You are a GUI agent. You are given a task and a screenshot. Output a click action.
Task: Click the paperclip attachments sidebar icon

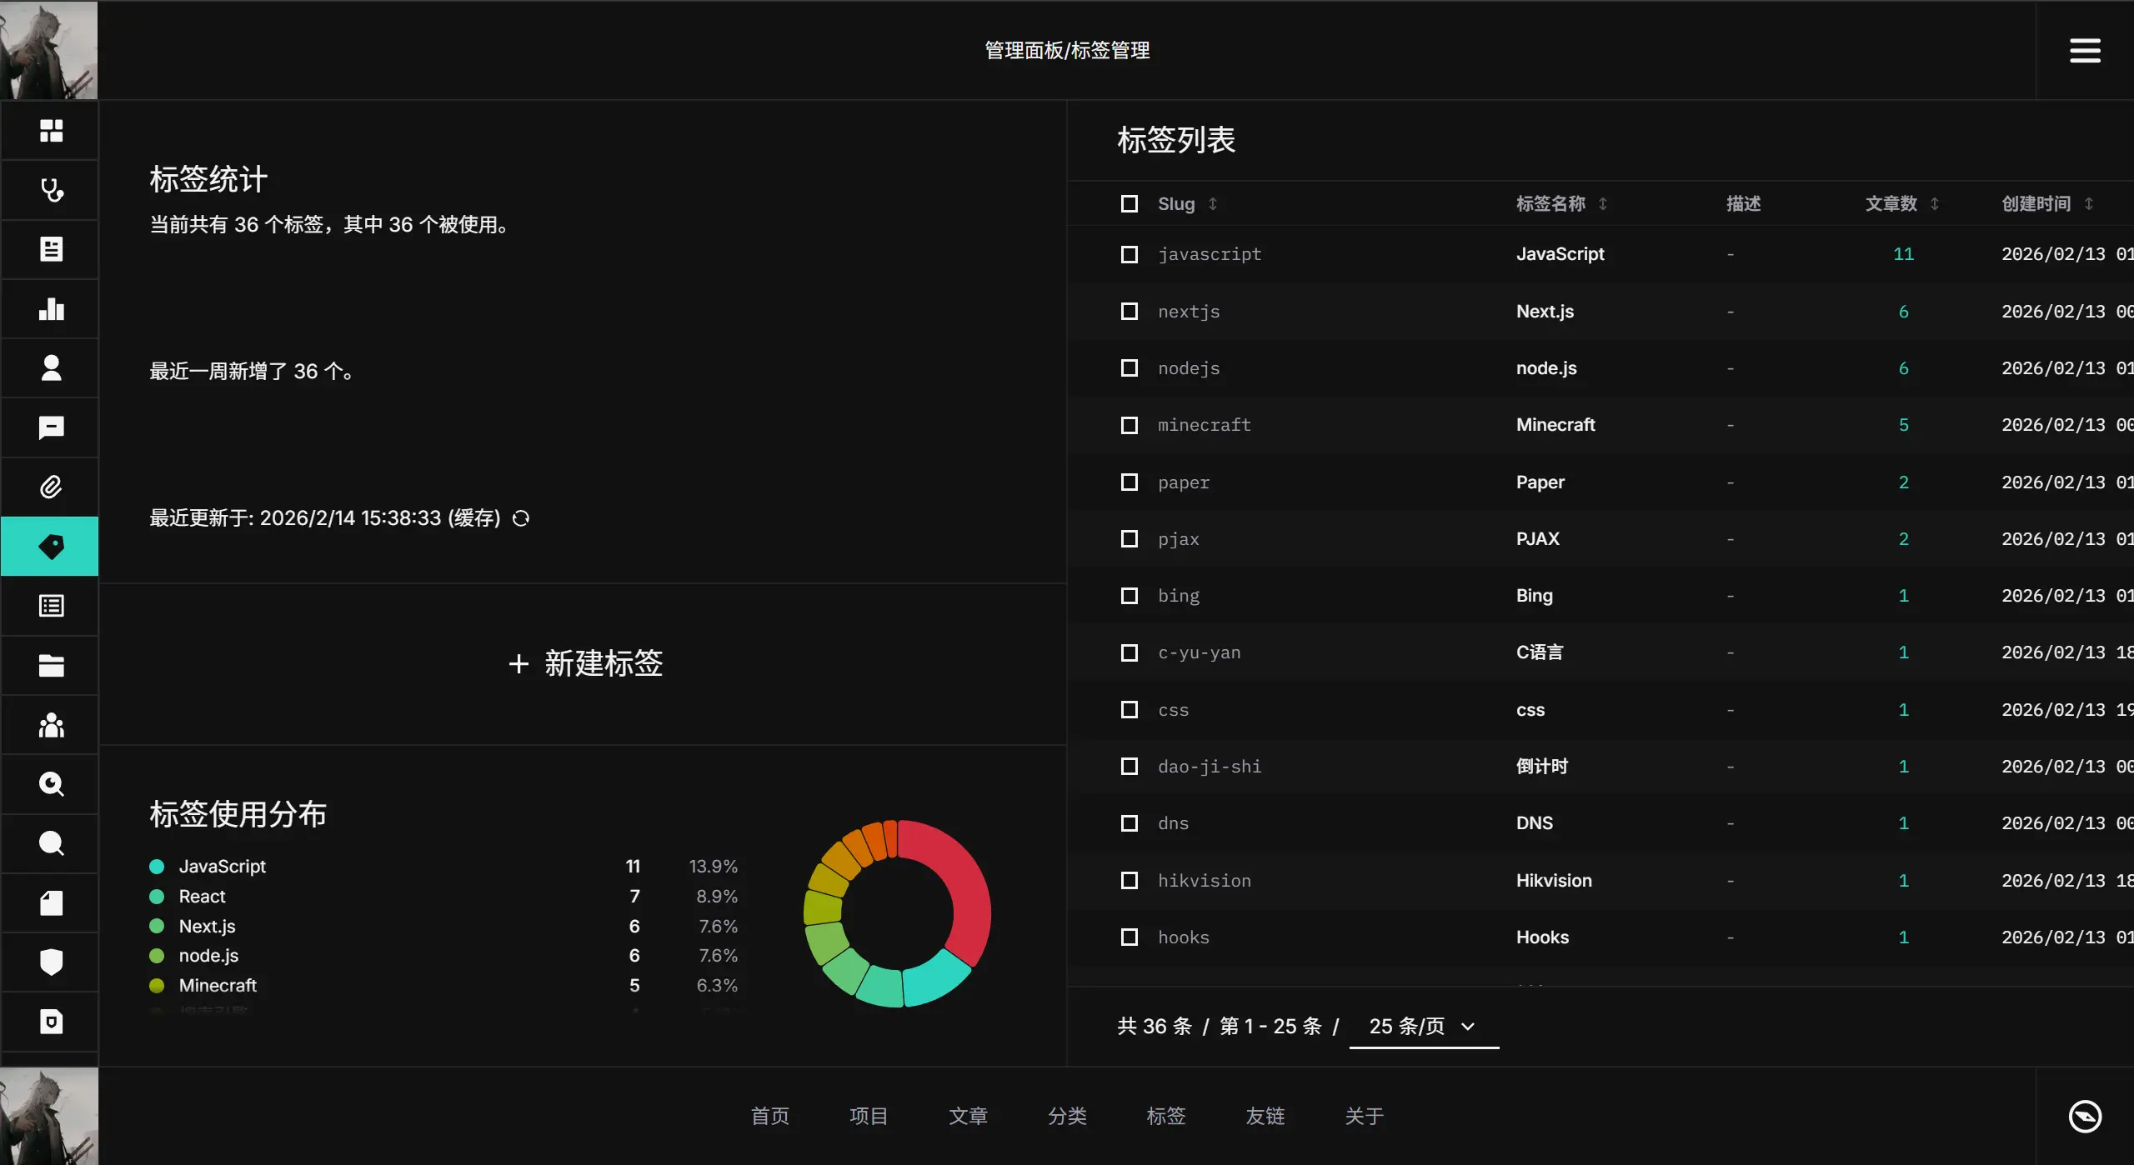pos(51,487)
